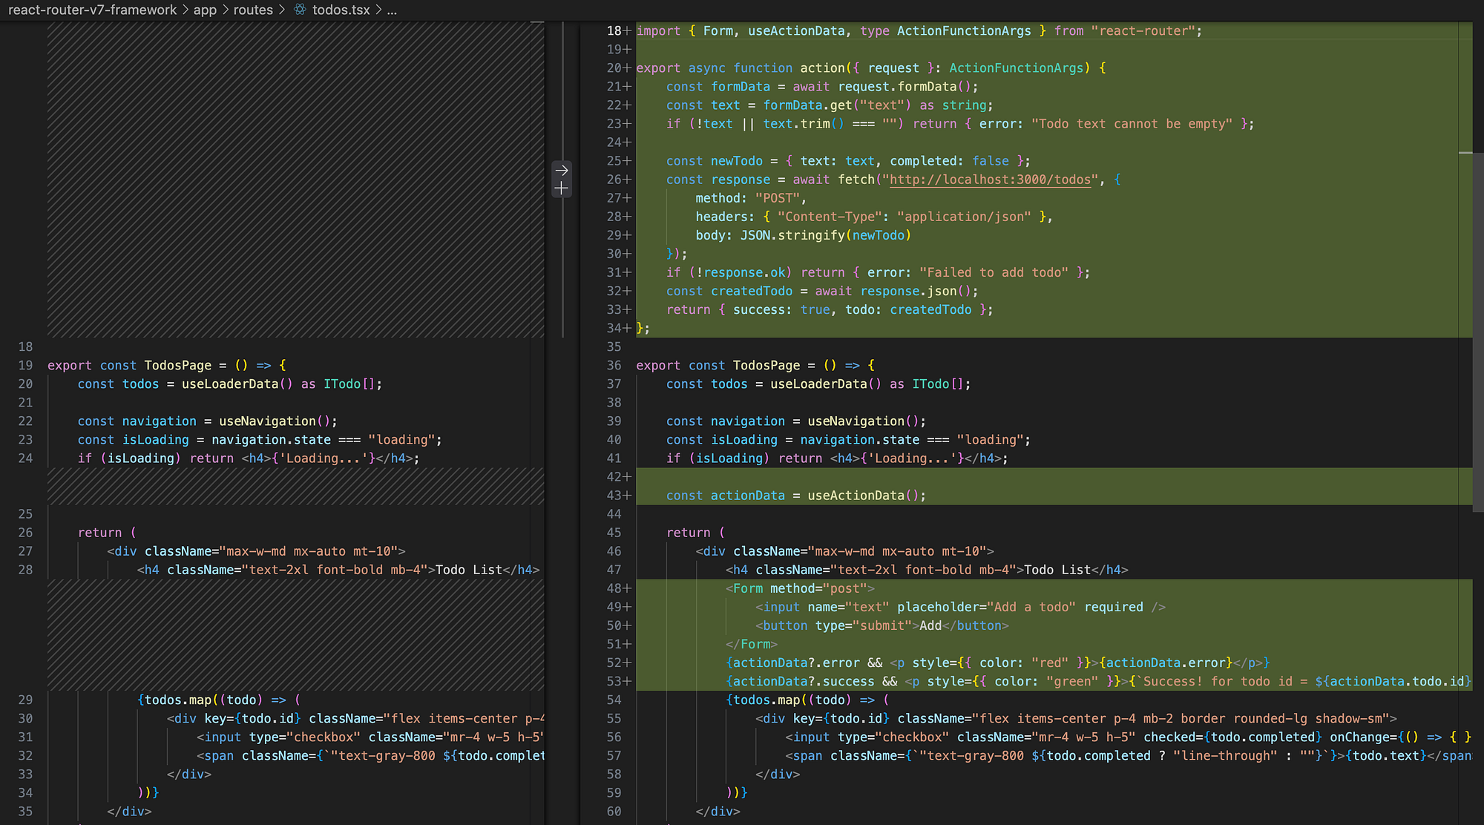
Task: Click line number 19 in original pane
Action: click(26, 366)
